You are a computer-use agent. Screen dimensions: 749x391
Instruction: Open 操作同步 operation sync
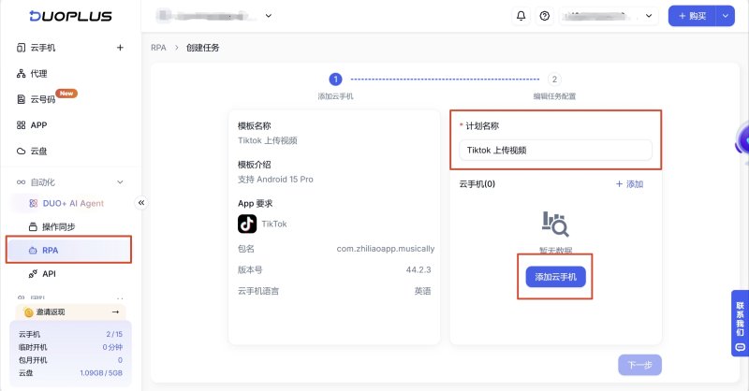[x=58, y=226]
